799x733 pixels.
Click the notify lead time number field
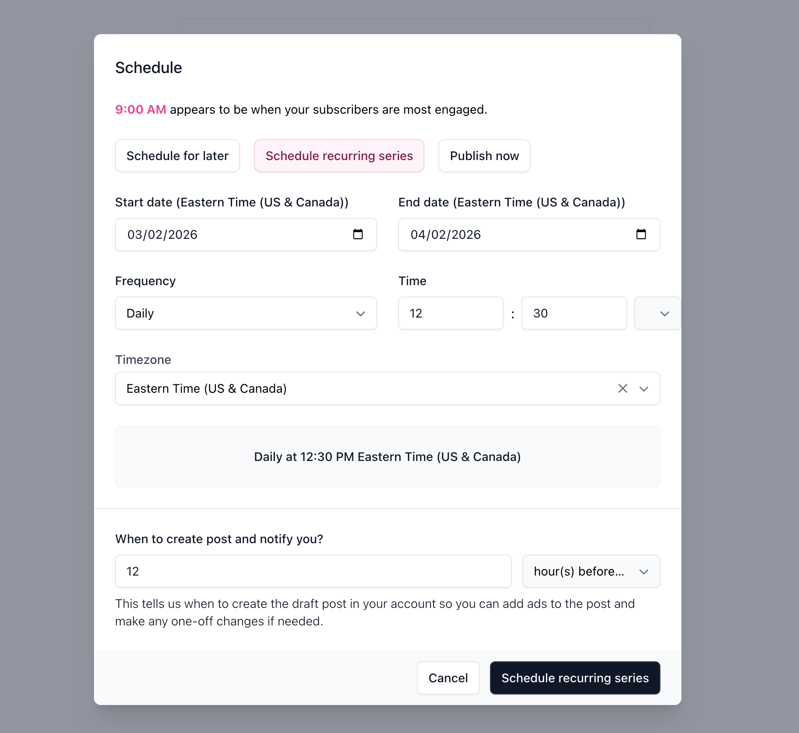tap(313, 571)
